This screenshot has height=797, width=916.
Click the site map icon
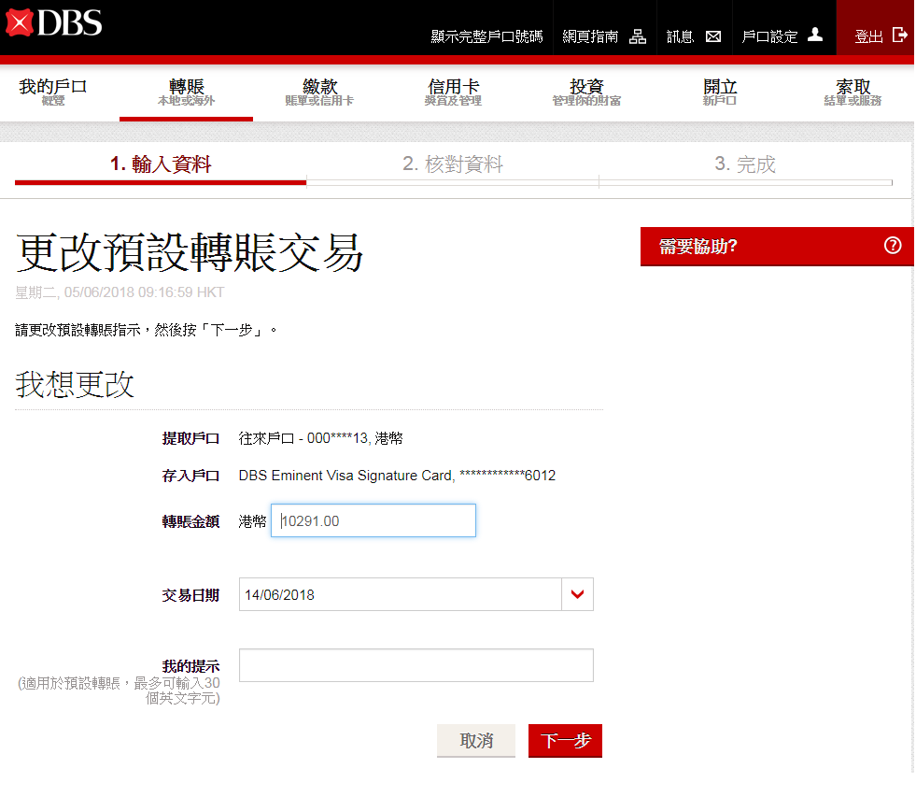tap(638, 36)
